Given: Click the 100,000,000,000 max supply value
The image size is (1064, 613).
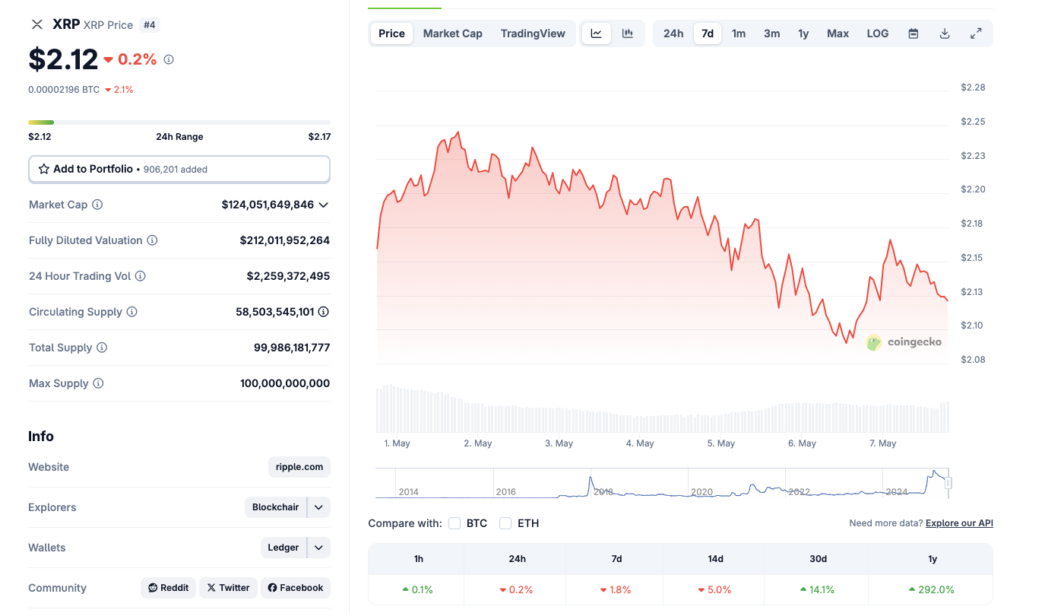Looking at the screenshot, I should tap(285, 383).
